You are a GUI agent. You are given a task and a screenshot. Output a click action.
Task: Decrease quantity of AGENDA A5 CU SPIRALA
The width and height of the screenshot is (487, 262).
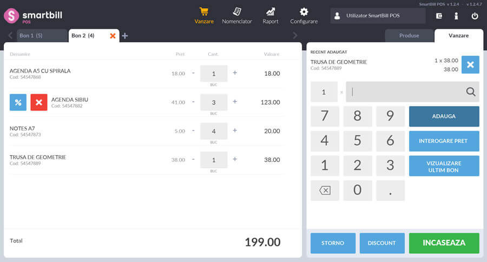click(x=193, y=73)
